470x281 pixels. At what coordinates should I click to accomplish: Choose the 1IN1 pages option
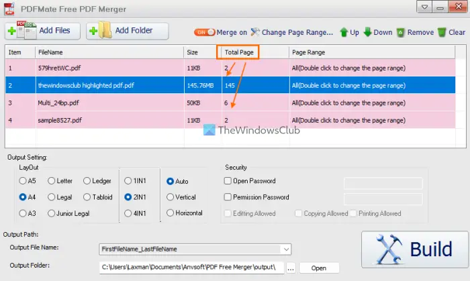pos(128,181)
